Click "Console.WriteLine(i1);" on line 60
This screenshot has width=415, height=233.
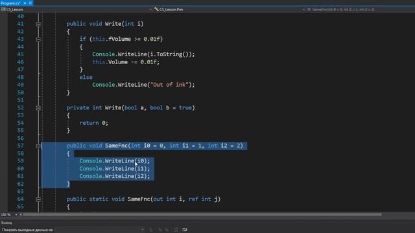(114, 168)
